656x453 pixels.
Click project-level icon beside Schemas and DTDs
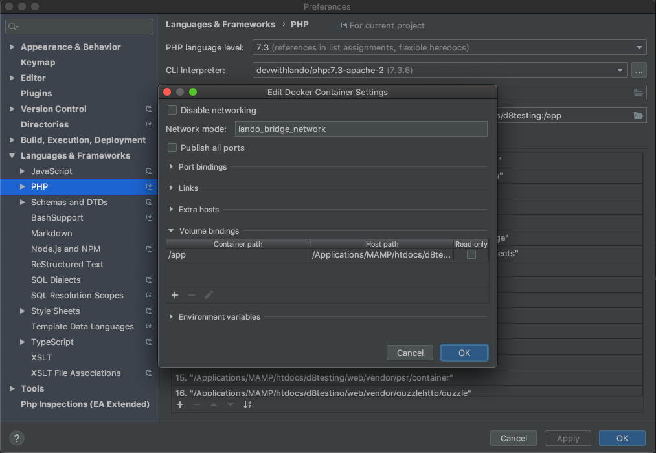(x=149, y=203)
